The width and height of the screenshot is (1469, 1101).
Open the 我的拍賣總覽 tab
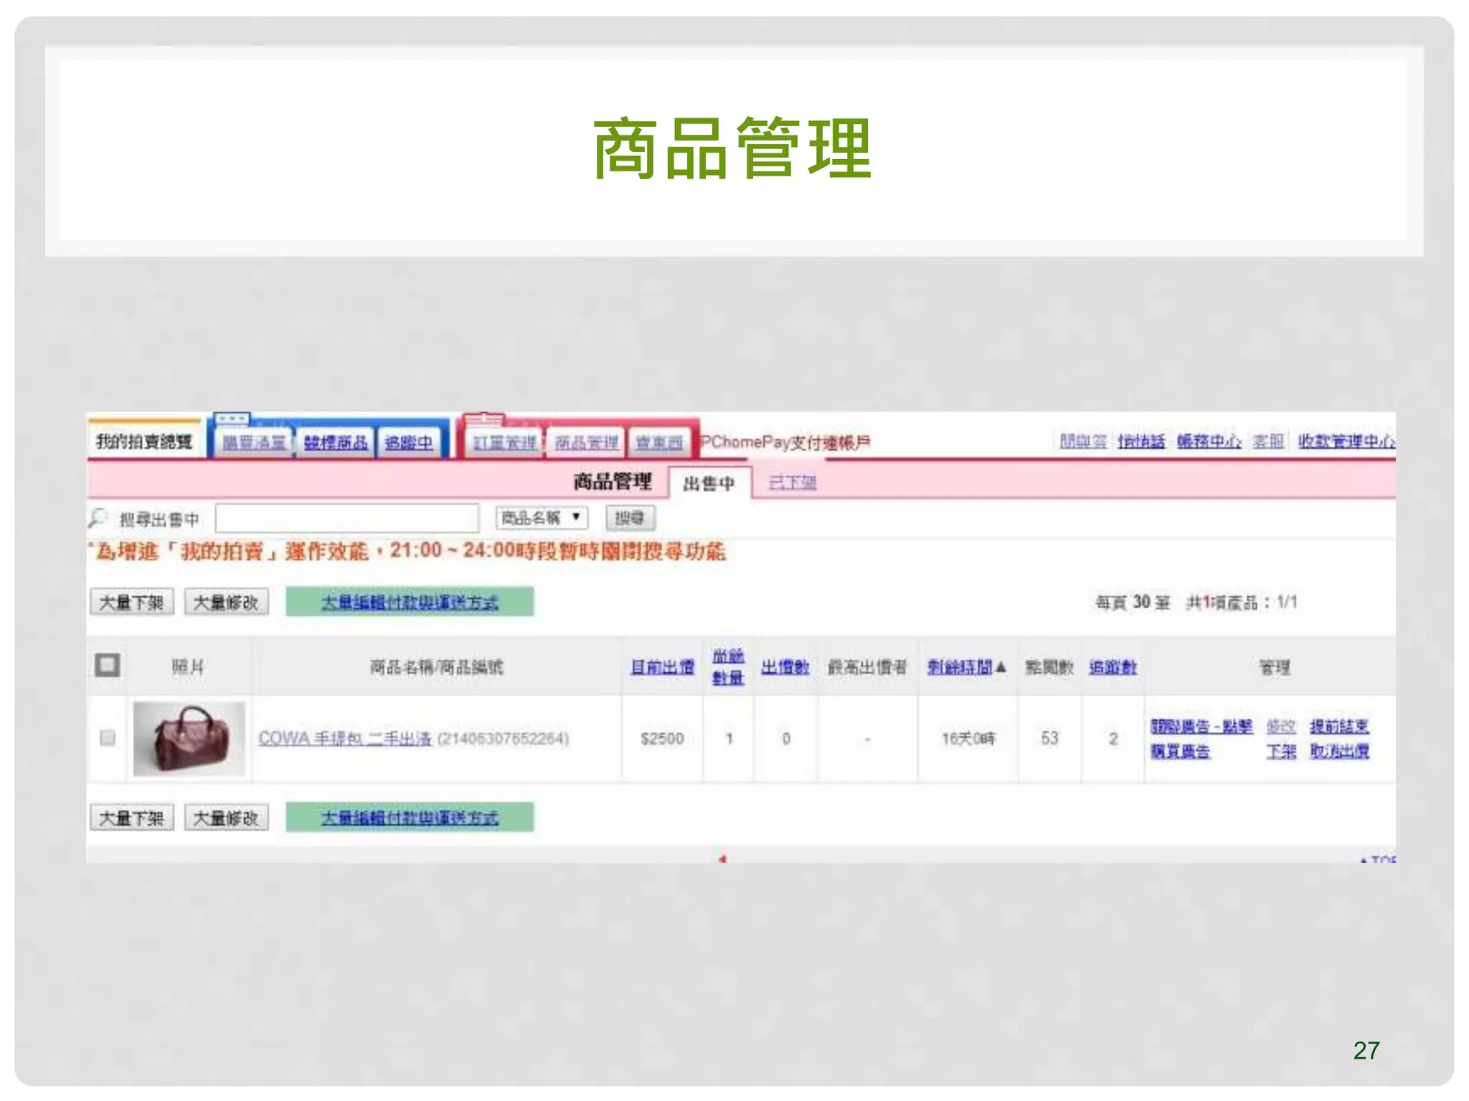click(144, 442)
